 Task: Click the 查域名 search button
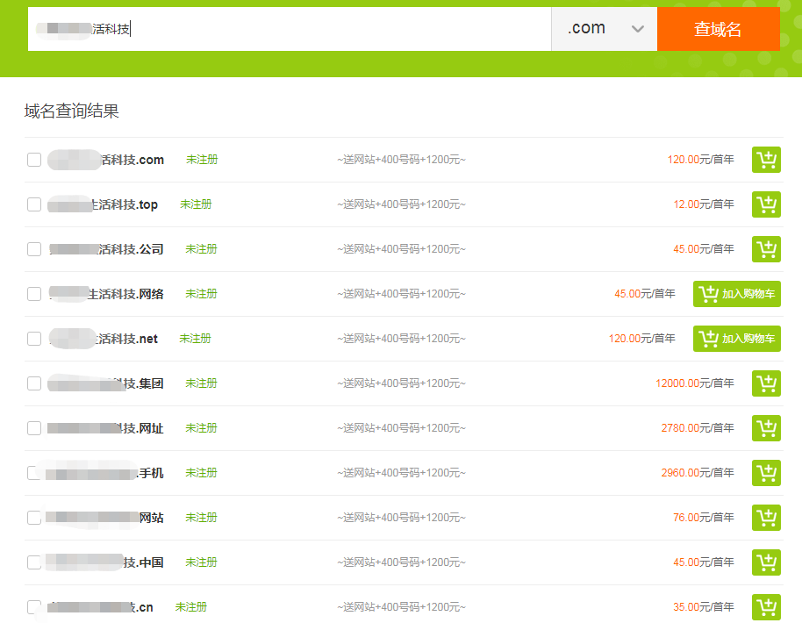pyautogui.click(x=718, y=29)
